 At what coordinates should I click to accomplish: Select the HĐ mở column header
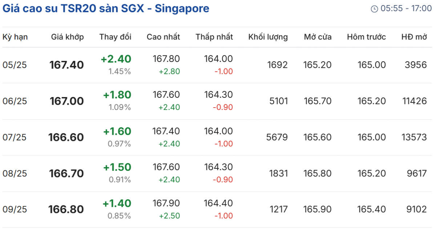click(x=414, y=37)
